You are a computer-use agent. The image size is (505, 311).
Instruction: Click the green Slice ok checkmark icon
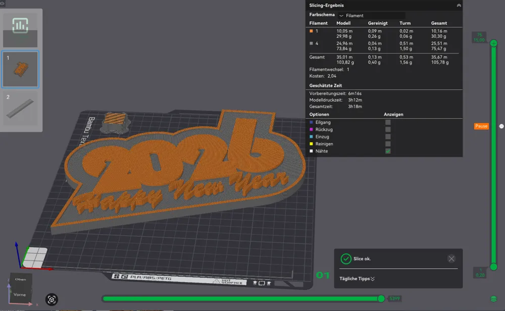click(x=346, y=258)
